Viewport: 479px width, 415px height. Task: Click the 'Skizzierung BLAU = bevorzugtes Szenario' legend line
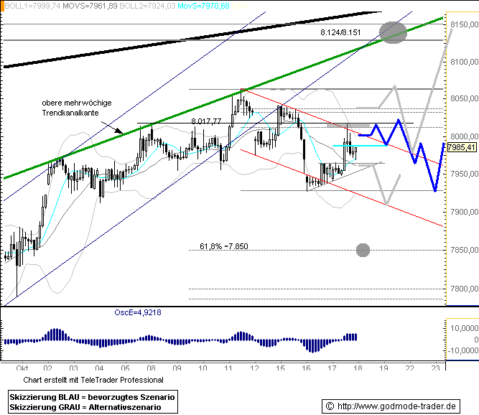click(92, 397)
